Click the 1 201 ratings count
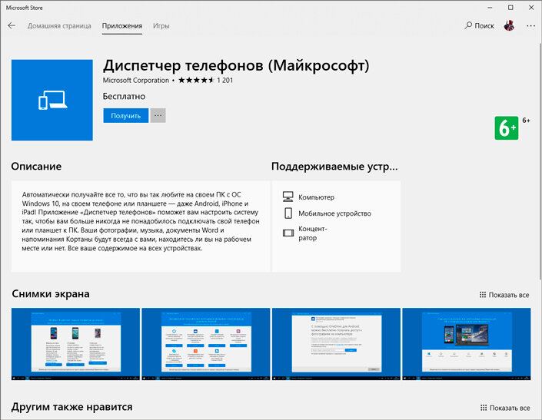This screenshot has height=420, width=542. tap(225, 81)
